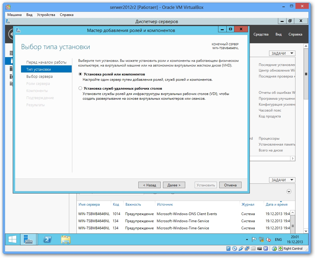
Task: Click the Right Control host key label
Action: point(293,249)
